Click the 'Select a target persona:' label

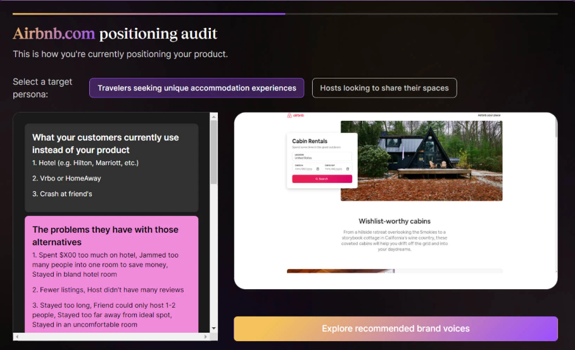click(x=42, y=88)
